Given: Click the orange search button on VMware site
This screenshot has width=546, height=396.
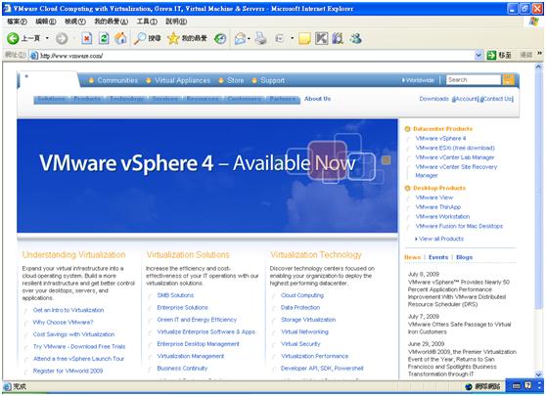Looking at the screenshot, I should (x=508, y=79).
